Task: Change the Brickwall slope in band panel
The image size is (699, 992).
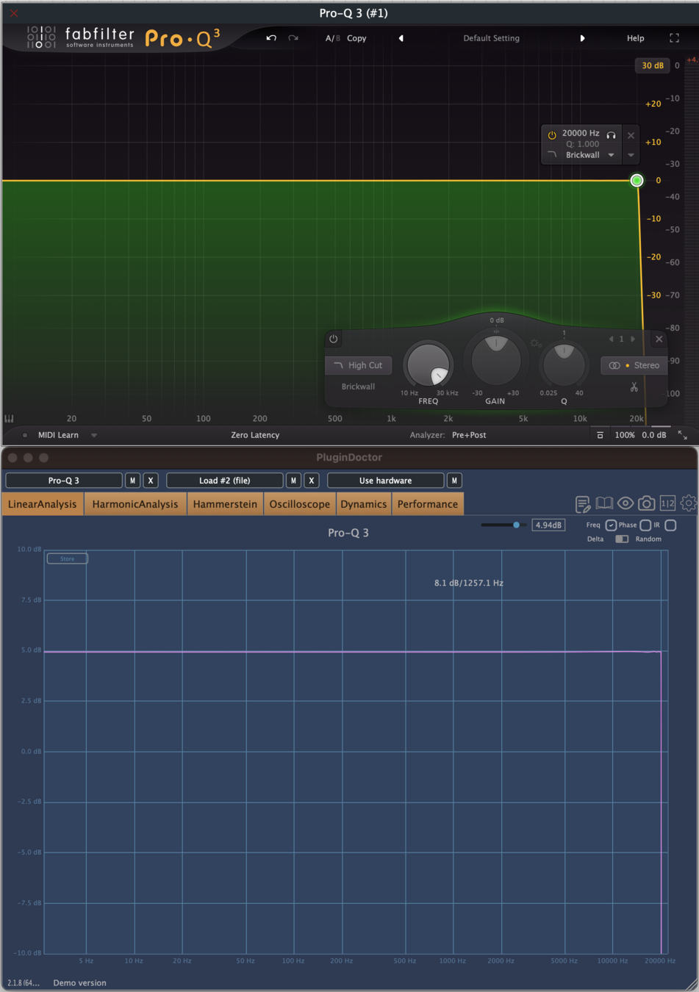Action: tap(358, 387)
